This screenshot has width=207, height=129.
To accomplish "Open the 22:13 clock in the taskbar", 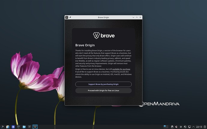I will coord(199,127).
